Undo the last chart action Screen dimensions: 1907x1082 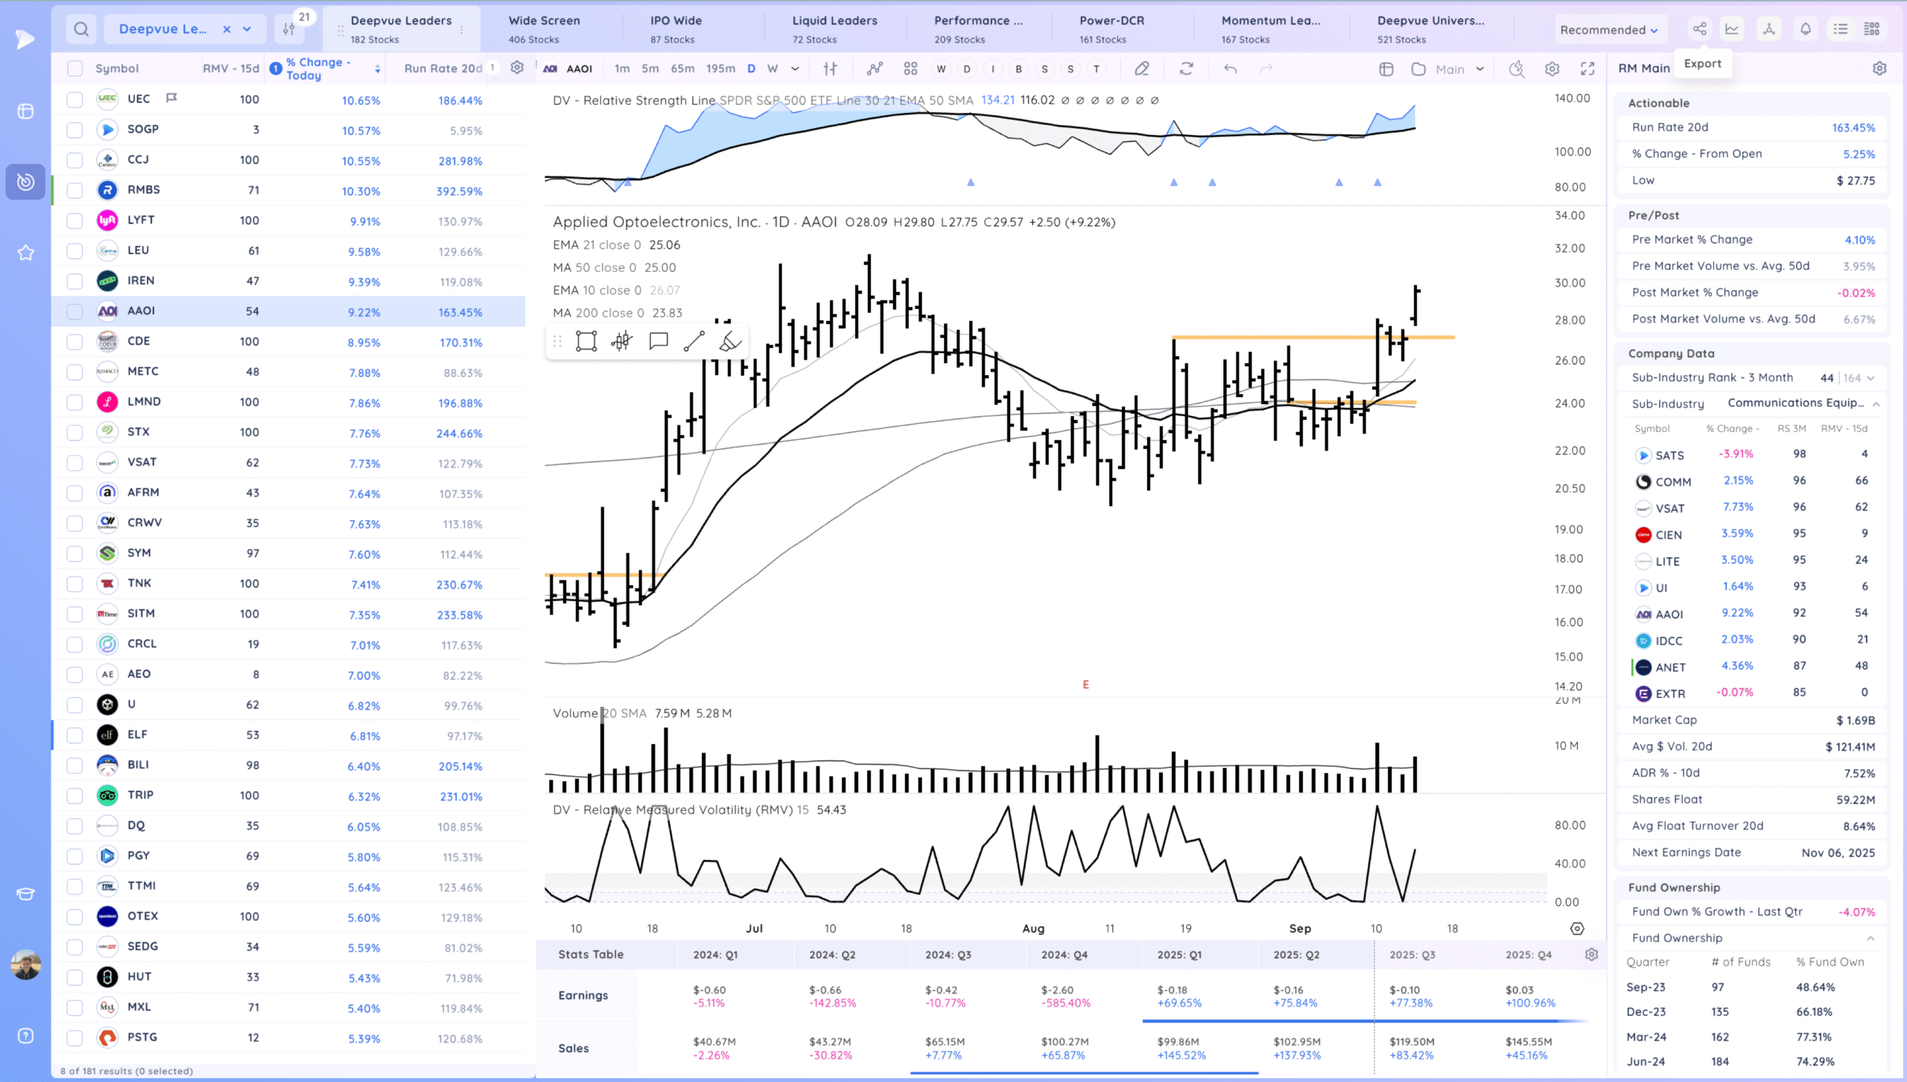point(1231,69)
